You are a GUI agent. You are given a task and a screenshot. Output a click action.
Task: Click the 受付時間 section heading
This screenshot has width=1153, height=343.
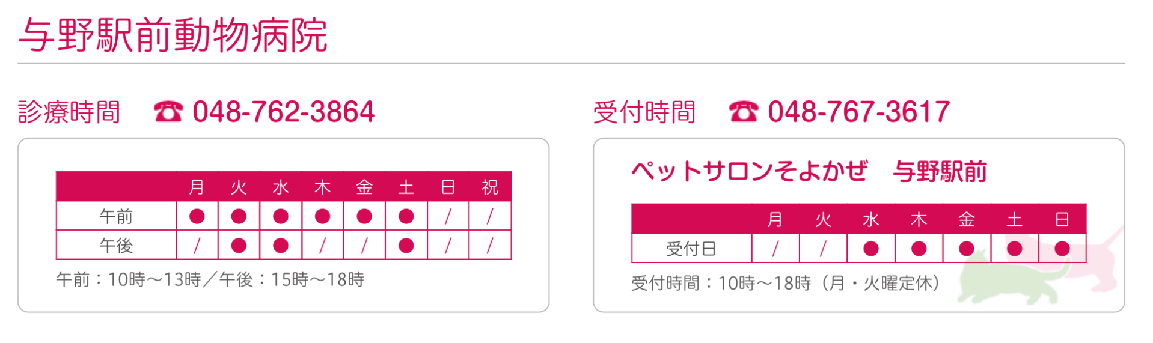[644, 112]
